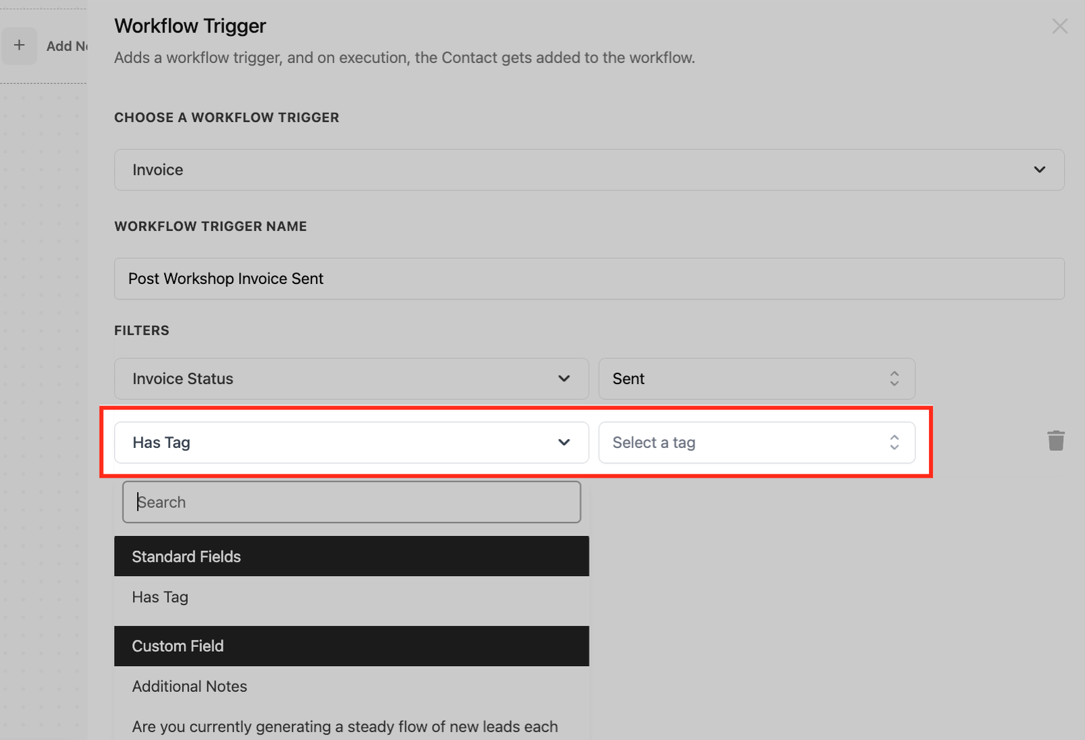Click the Standard Fields group header
1085x740 pixels.
point(351,556)
